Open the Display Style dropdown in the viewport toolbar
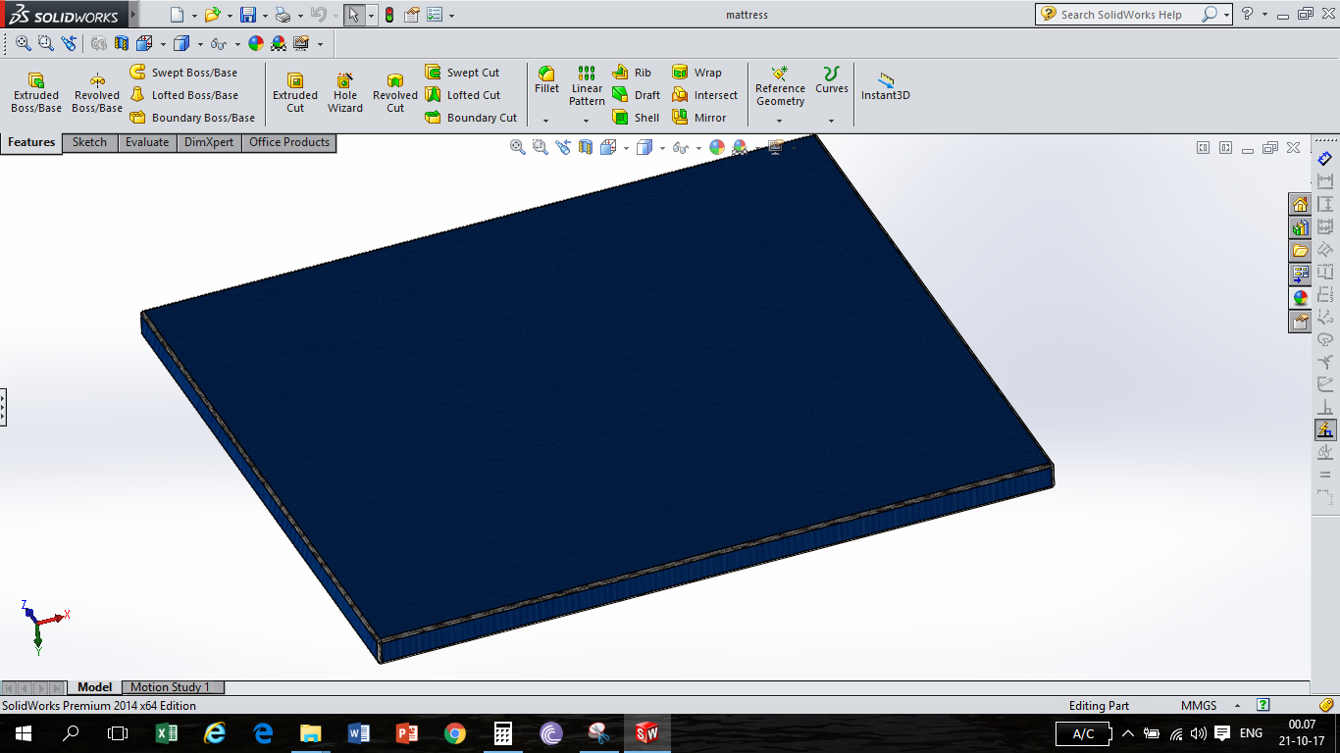Screen dimensions: 1340x753 click(x=662, y=148)
